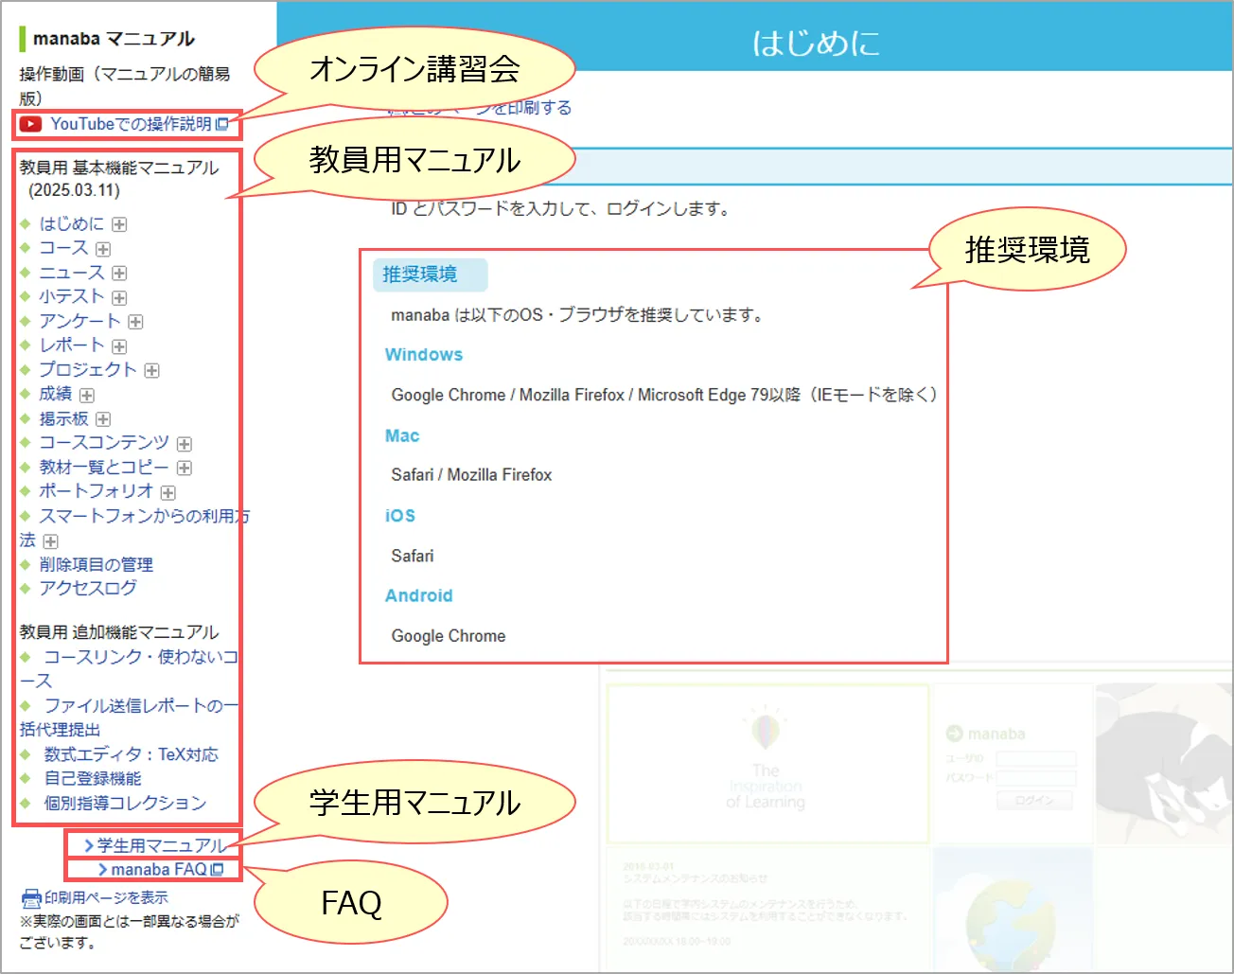Expand the 教材一覧とコピー tree node

pos(185,468)
